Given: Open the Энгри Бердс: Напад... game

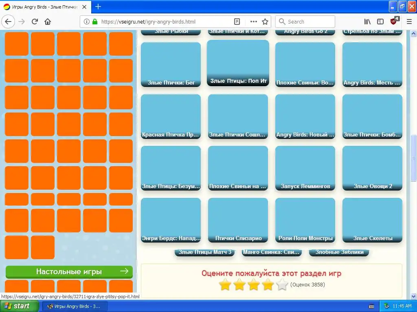Looking at the screenshot, I should click(x=171, y=220).
